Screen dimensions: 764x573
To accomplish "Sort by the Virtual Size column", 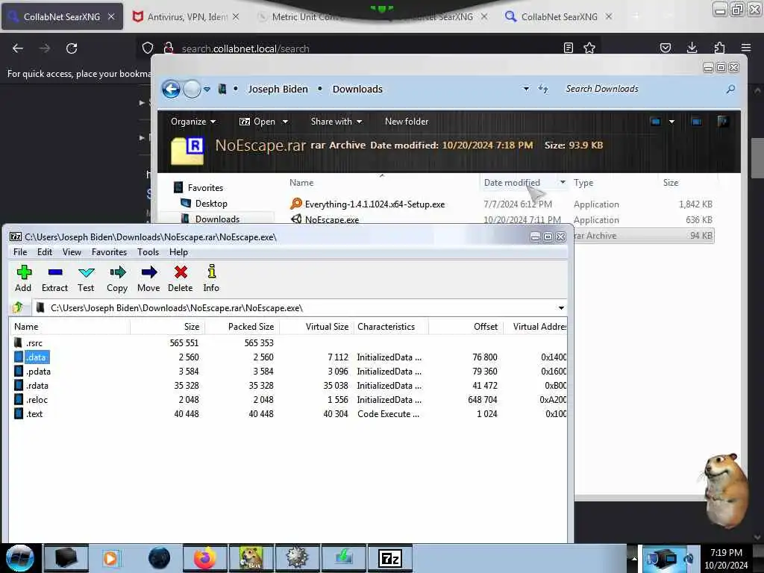I will (x=316, y=327).
